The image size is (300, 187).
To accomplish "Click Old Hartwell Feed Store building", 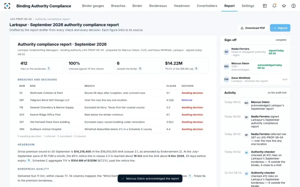I will pyautogui.click(x=50, y=122).
